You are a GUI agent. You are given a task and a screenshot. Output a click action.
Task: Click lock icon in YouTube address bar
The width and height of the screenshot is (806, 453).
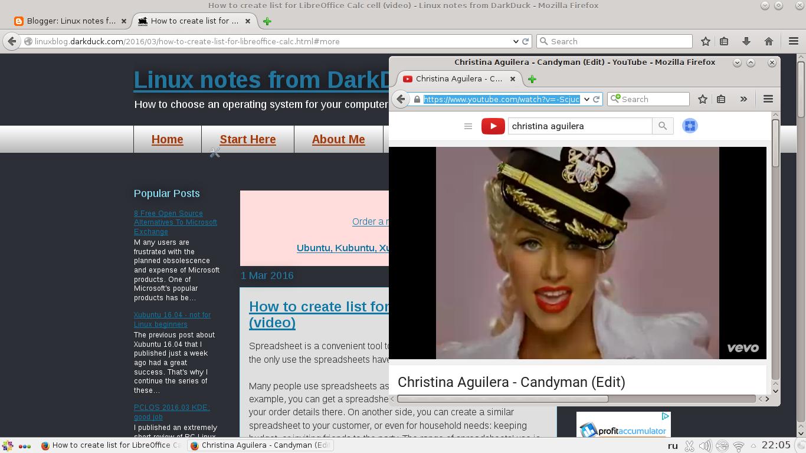[x=417, y=99]
